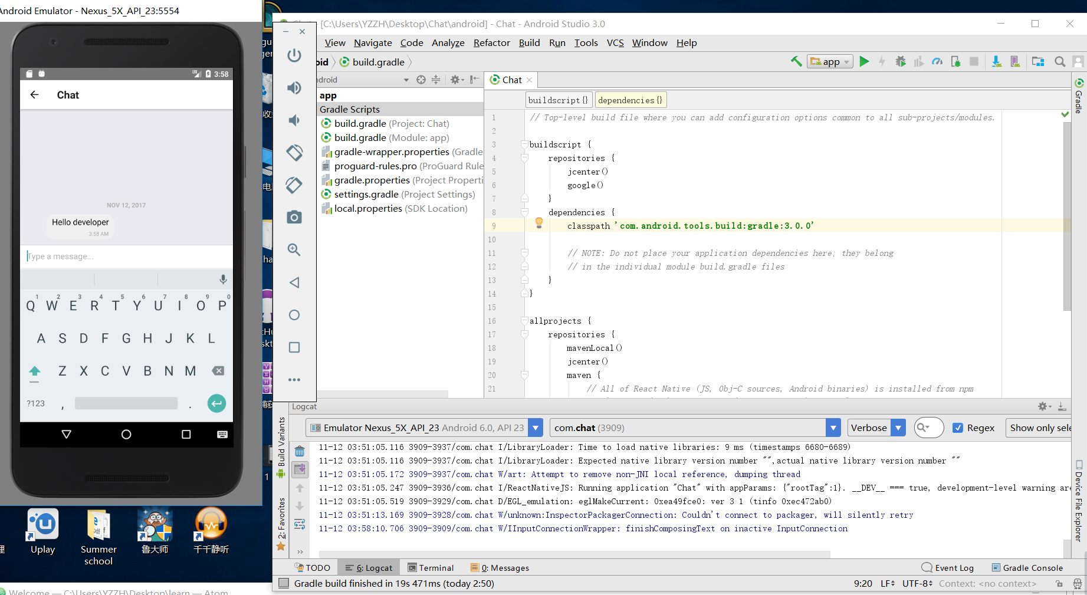
Task: Tap the back arrow in the Chat app
Action: 35,95
